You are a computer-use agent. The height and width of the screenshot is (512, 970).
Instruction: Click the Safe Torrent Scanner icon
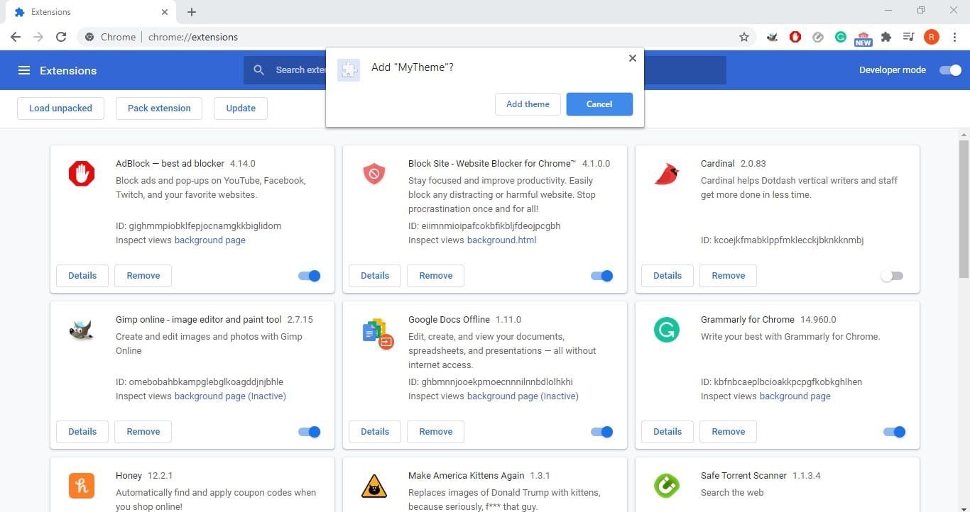[667, 486]
